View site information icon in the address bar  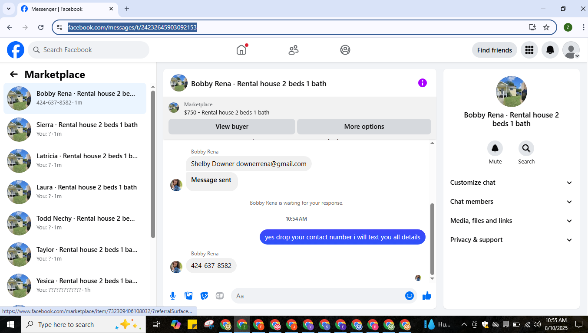60,27
